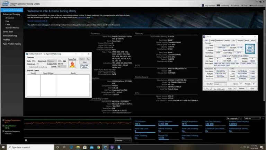266x150 pixels.
Task: Open Monitoring view from top bar
Action: 223,6
